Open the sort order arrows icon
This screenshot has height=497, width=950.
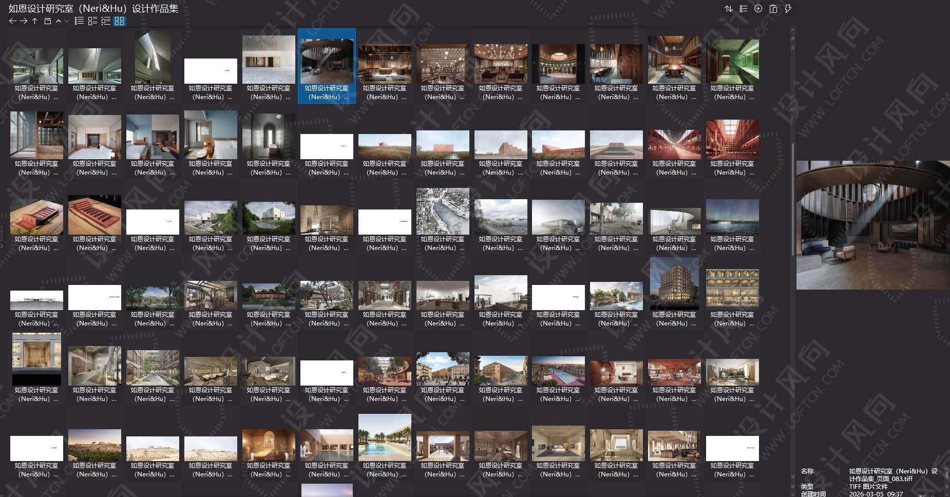click(728, 9)
